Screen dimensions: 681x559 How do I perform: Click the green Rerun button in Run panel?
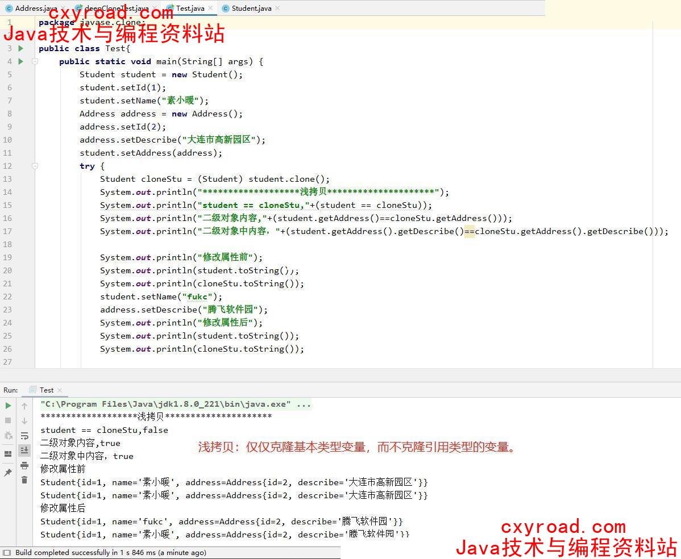coord(8,406)
